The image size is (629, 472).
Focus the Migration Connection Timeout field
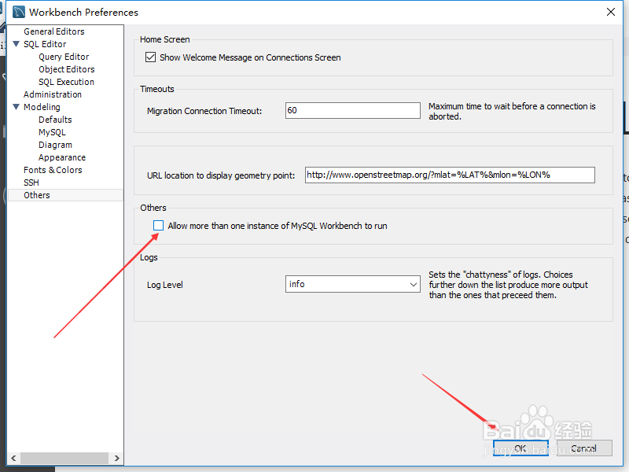pos(352,110)
